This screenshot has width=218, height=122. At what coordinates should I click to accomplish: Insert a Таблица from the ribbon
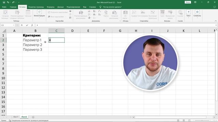(x=28, y=14)
